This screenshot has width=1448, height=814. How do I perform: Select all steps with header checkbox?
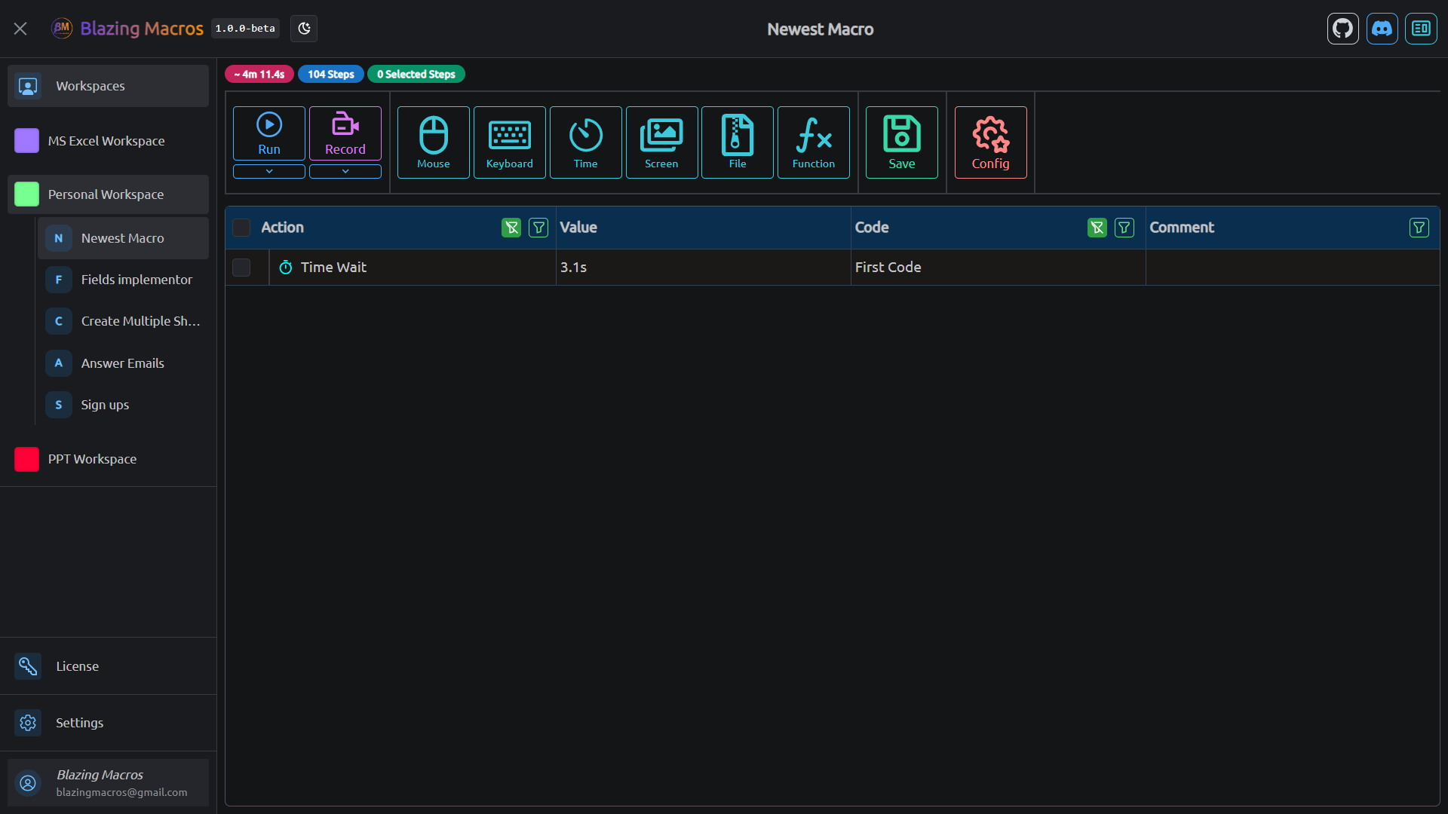click(x=241, y=228)
